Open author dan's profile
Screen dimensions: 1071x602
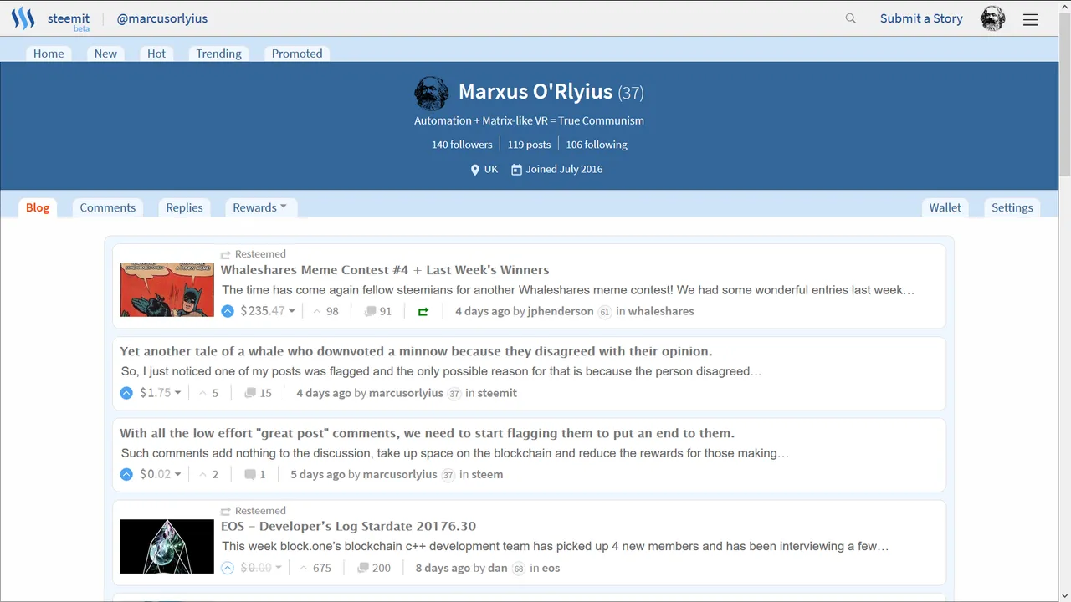498,568
